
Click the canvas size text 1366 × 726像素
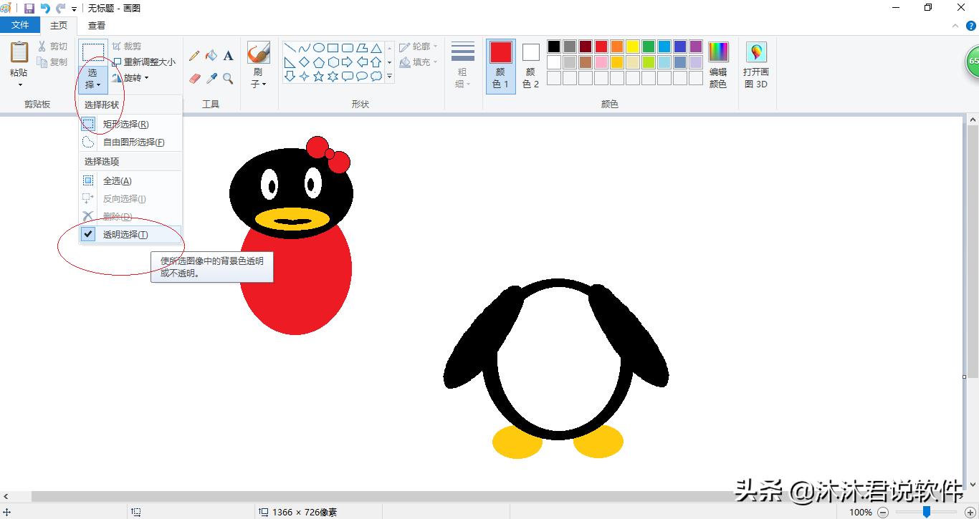(x=304, y=513)
